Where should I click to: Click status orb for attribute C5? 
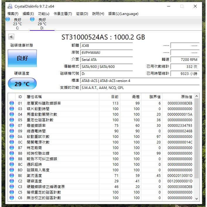(12, 192)
